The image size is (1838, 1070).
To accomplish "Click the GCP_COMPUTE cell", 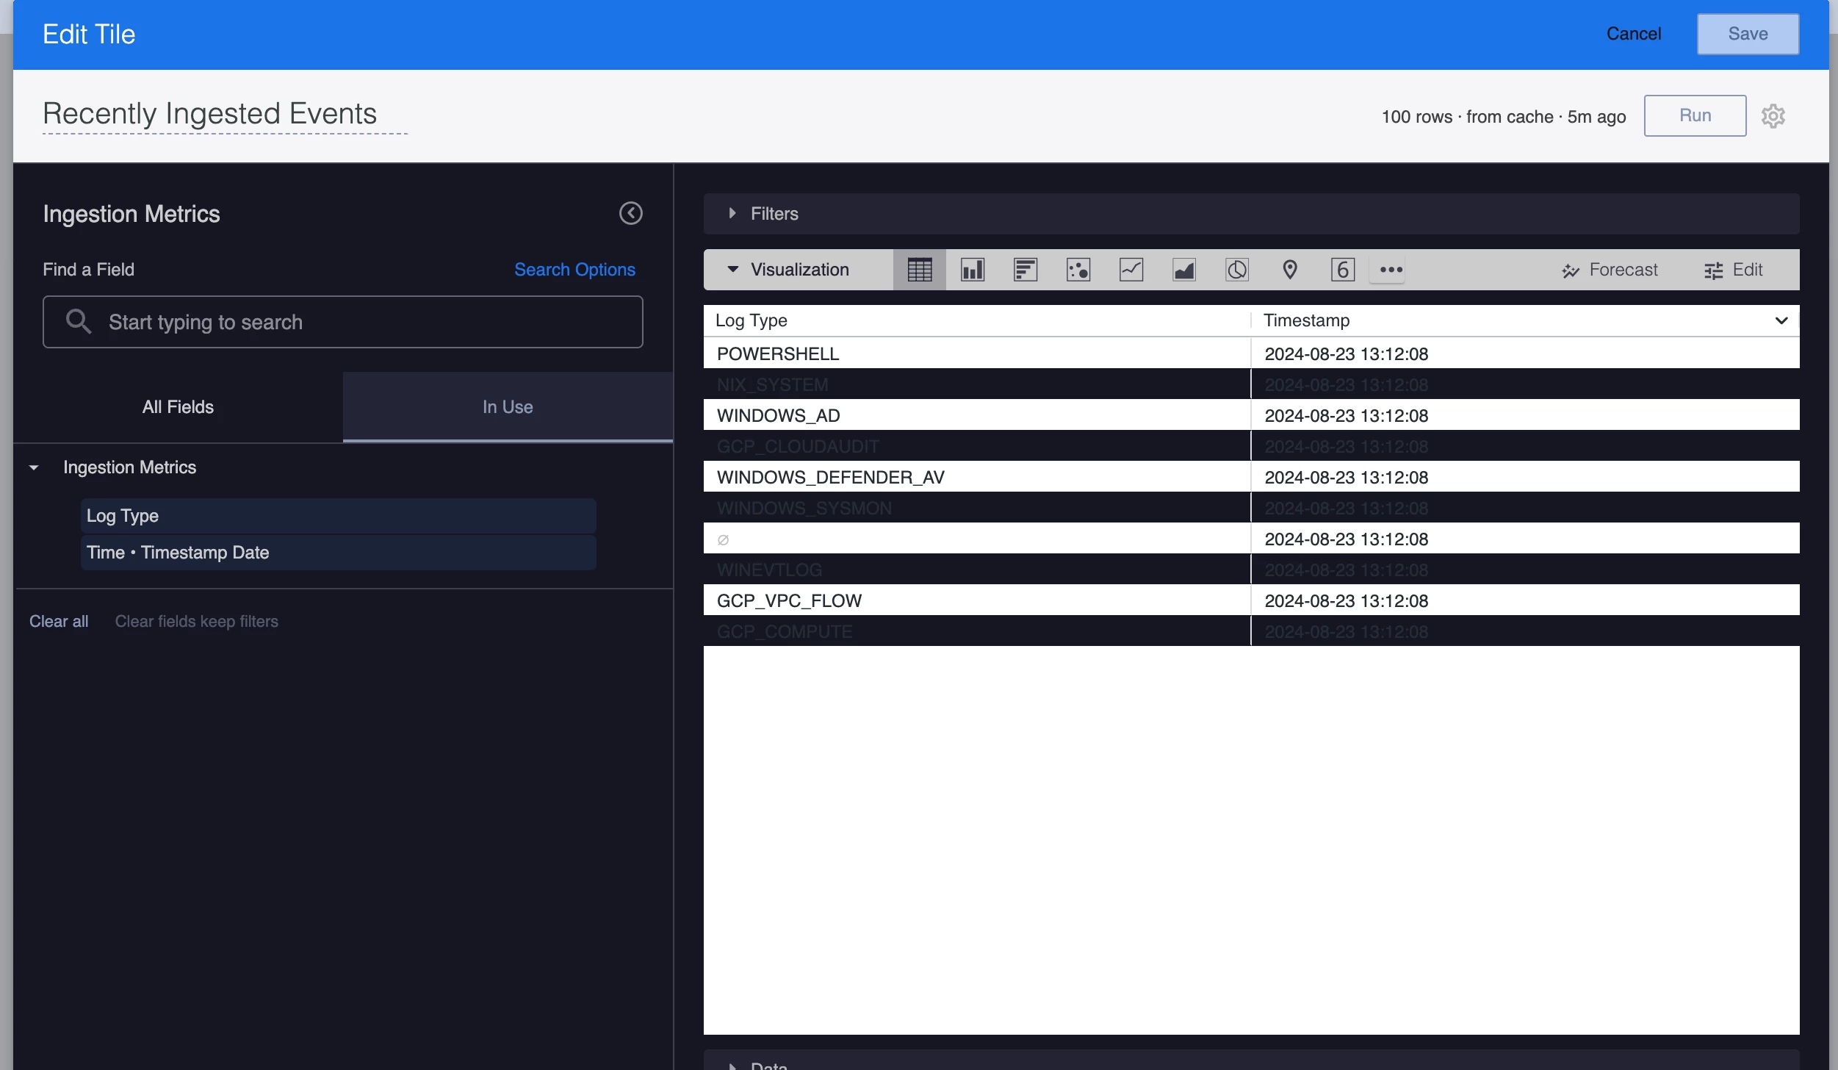I will click(976, 631).
